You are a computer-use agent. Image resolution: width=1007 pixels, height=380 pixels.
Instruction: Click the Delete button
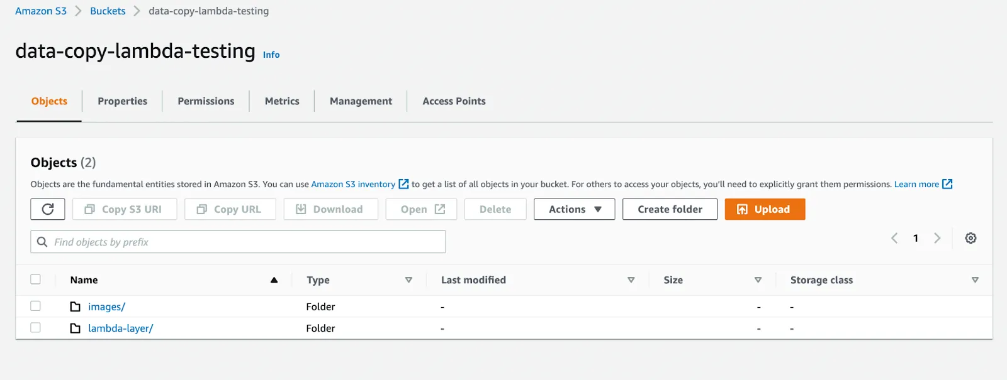pyautogui.click(x=495, y=209)
